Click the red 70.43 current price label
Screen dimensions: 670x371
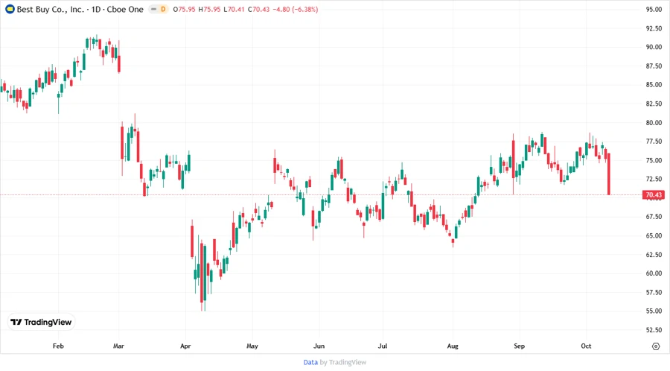[654, 195]
